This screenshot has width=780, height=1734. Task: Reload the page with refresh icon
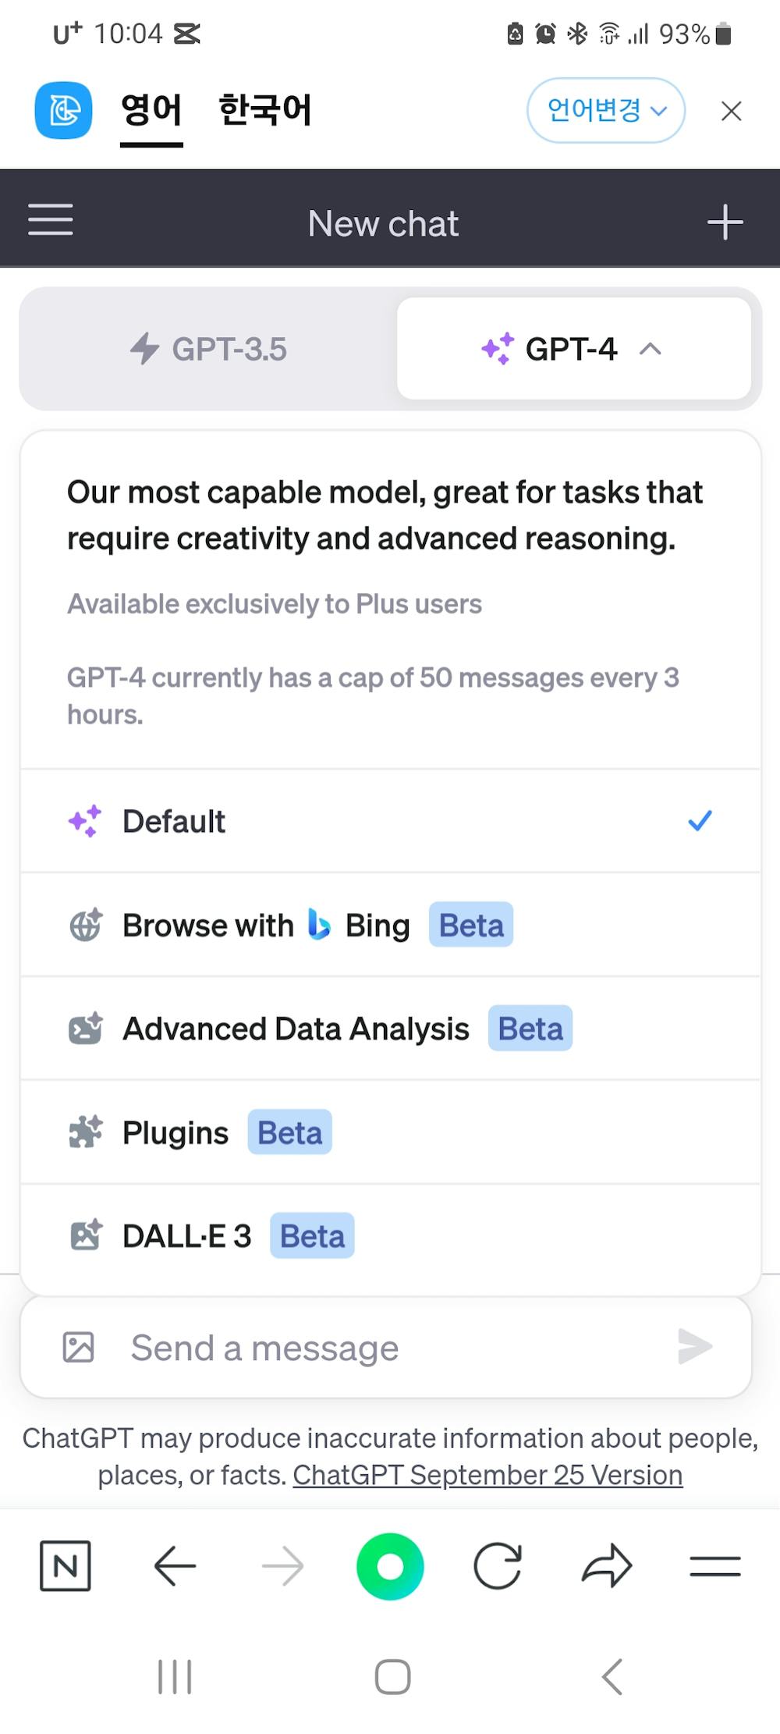pyautogui.click(x=498, y=1565)
